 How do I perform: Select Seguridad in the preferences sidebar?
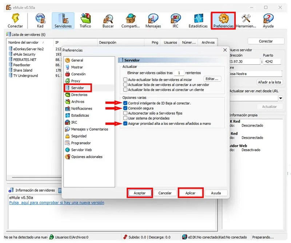coord(79,136)
